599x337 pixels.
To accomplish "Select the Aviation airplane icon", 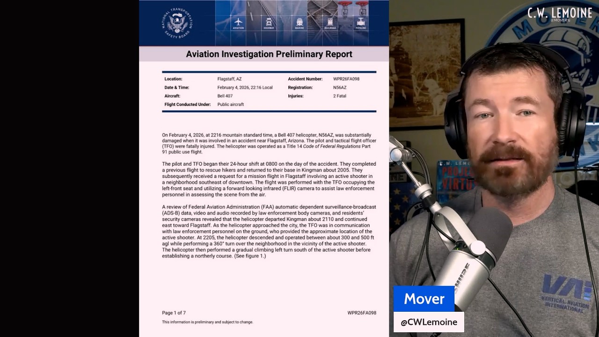I will pos(239,23).
